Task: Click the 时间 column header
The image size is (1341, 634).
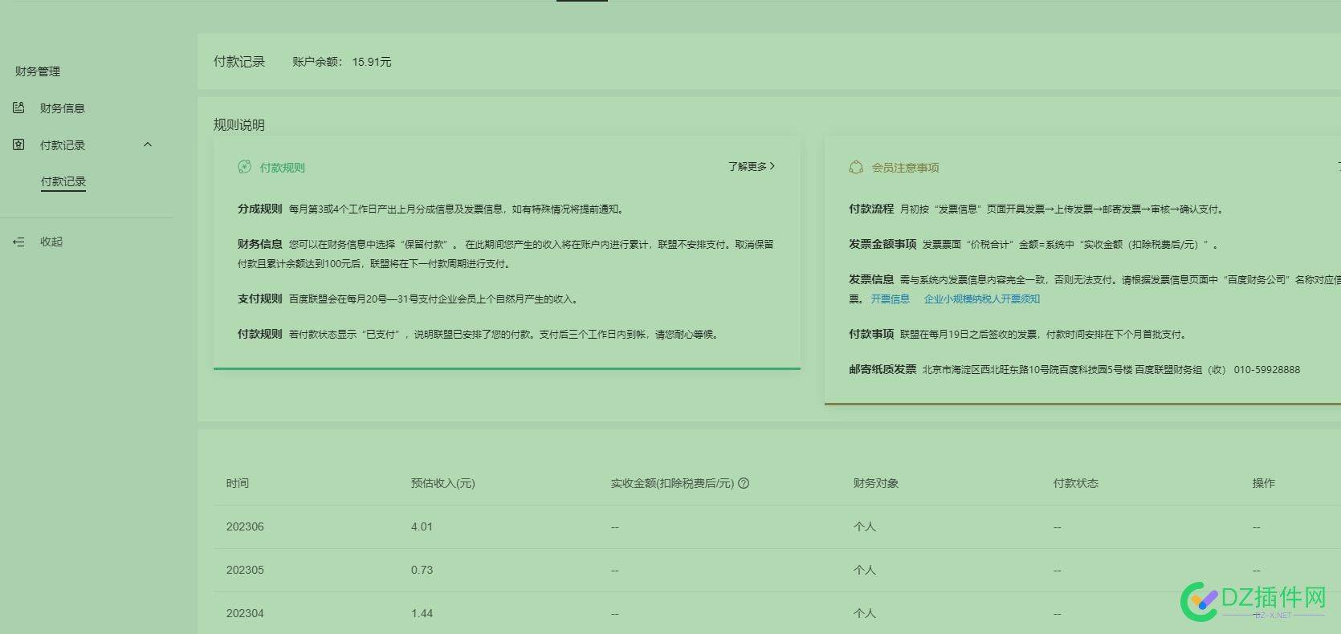Action: 238,483
